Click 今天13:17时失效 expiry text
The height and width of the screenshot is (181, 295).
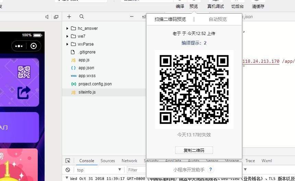(194, 135)
